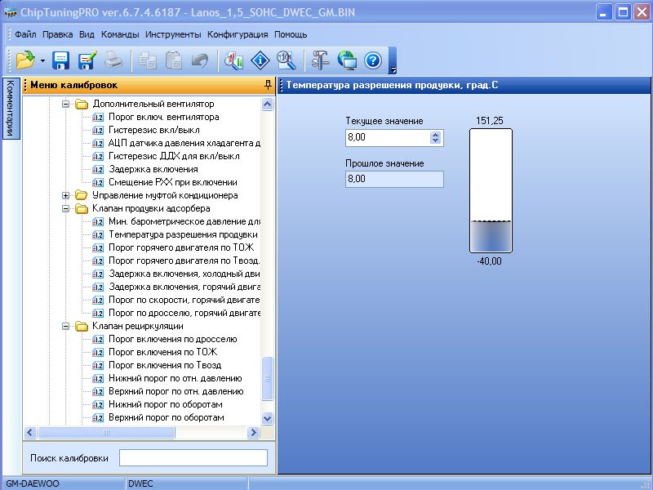Image resolution: width=653 pixels, height=490 pixels.
Task: Click the binary search magnifier icon
Action: click(x=286, y=60)
